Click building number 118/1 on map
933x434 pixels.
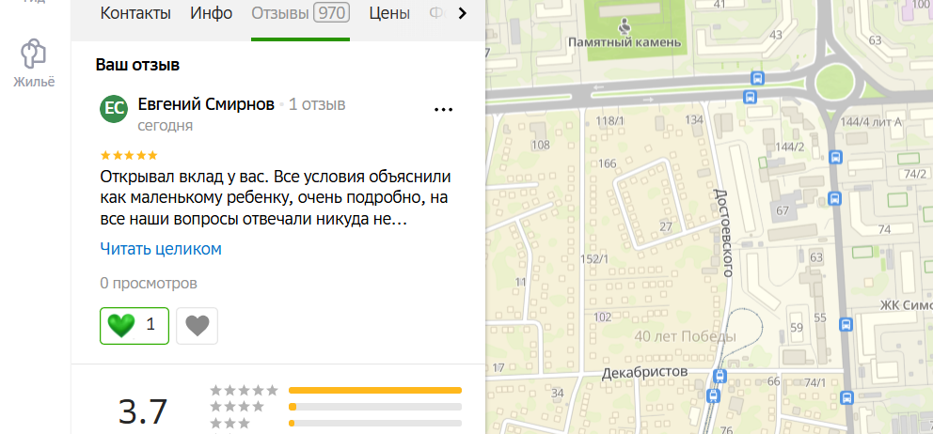pos(610,122)
